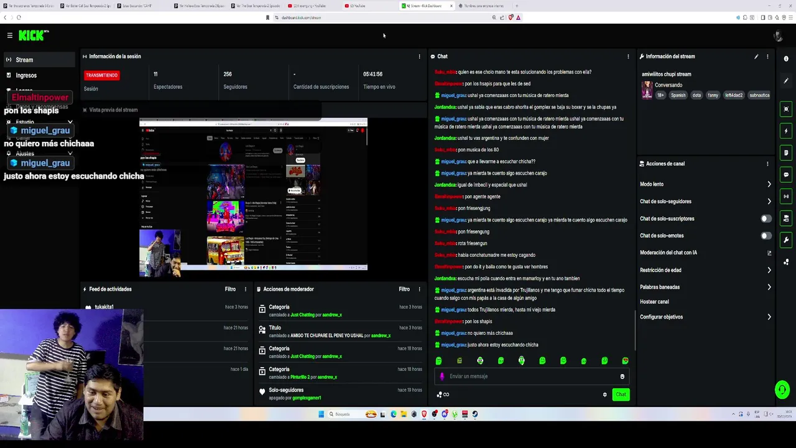Click the dota stream tag
The width and height of the screenshot is (796, 448).
pos(696,95)
